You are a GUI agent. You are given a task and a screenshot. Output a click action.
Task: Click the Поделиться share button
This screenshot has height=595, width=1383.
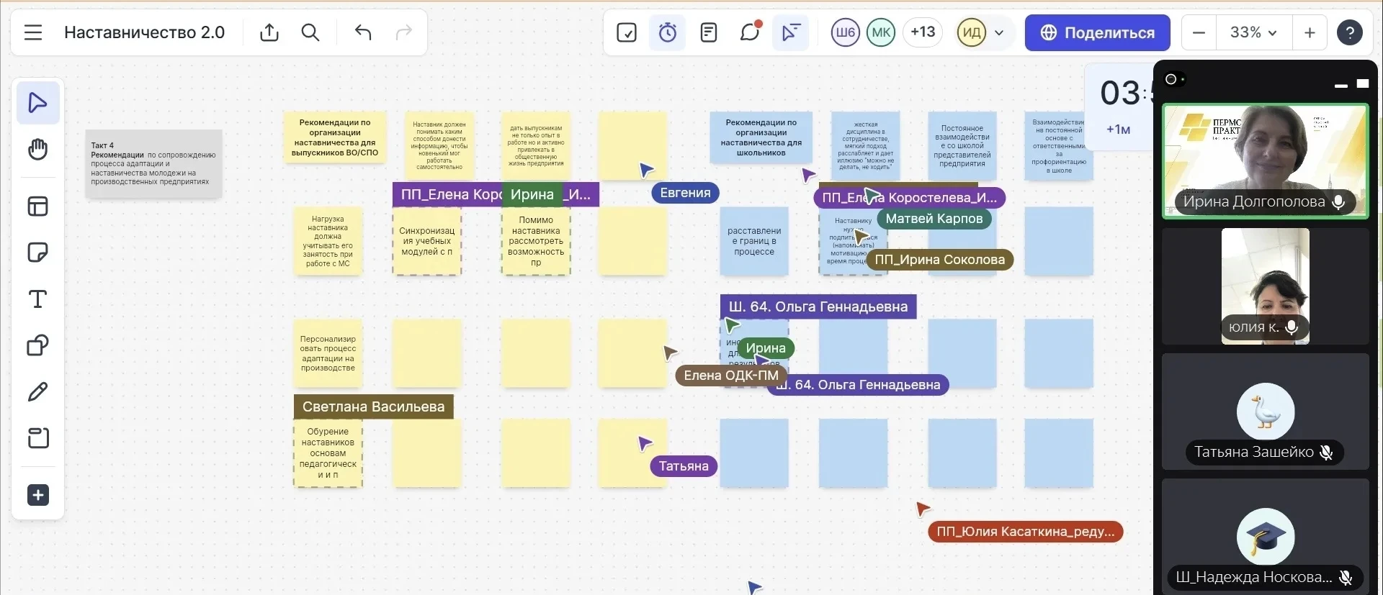pos(1097,32)
